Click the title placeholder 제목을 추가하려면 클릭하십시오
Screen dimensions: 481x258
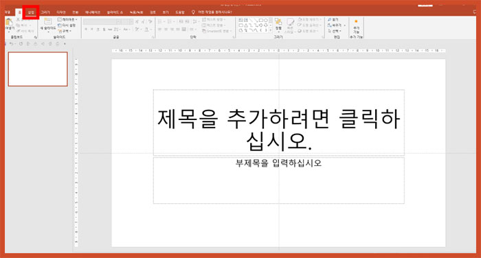point(278,123)
